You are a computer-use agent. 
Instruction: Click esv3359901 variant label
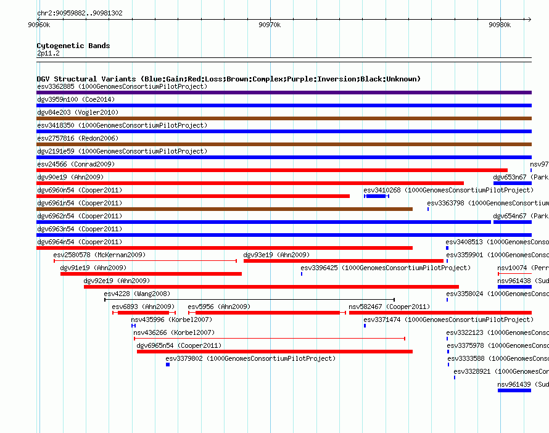point(498,255)
